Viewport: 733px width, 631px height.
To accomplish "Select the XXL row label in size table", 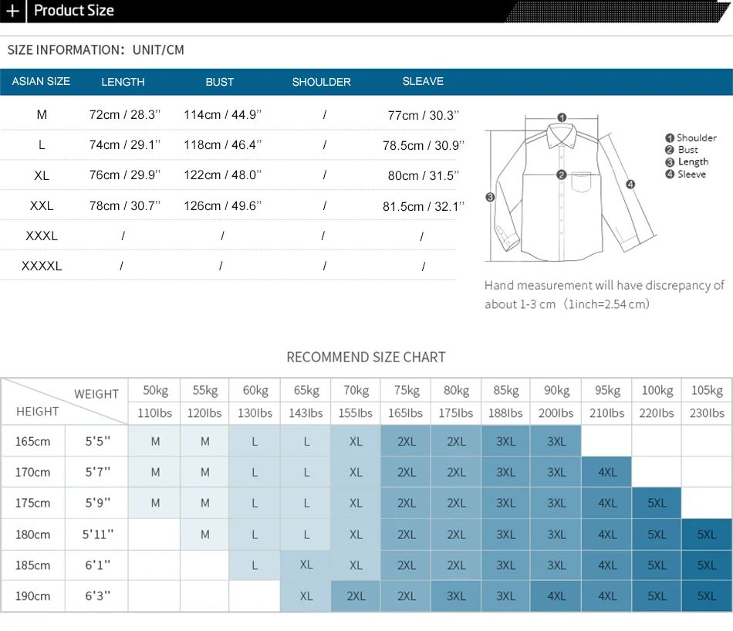I will (x=42, y=206).
